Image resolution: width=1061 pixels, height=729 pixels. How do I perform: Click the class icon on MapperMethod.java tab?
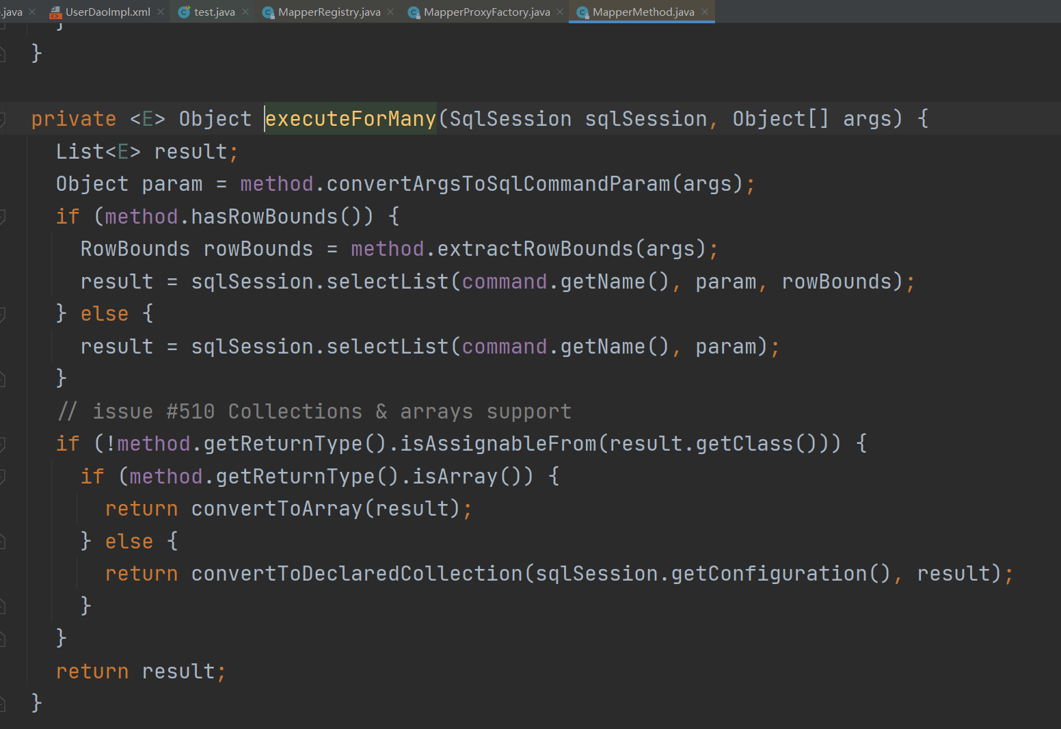(x=582, y=12)
